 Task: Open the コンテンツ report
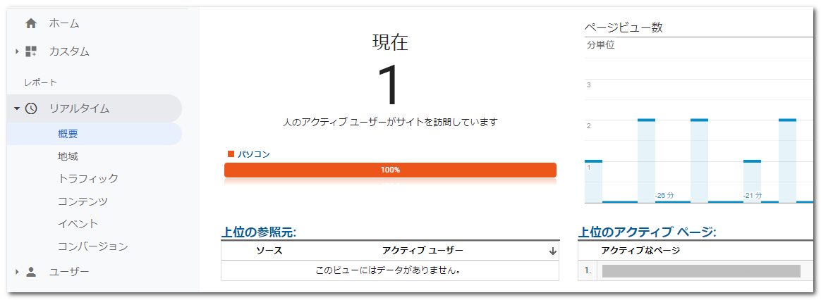tap(83, 201)
